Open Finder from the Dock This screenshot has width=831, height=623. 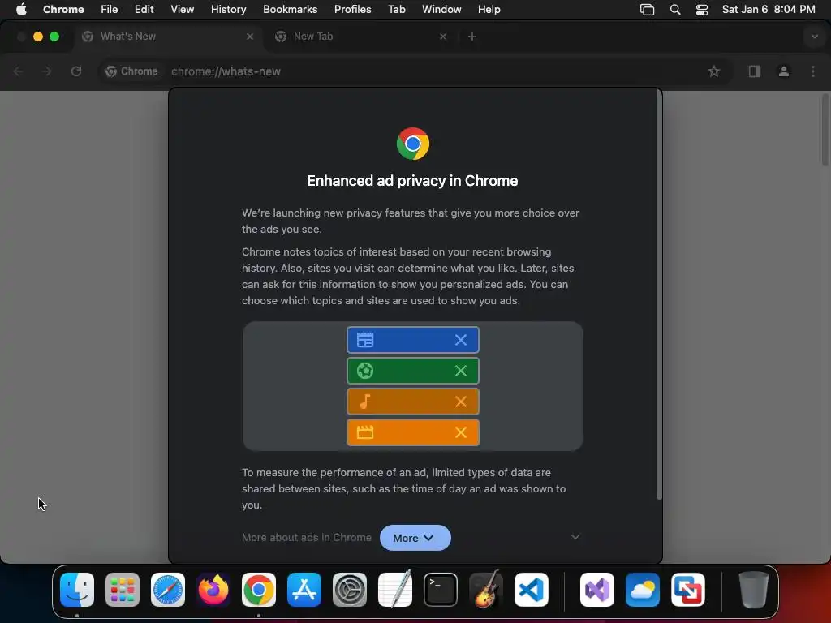pos(77,590)
